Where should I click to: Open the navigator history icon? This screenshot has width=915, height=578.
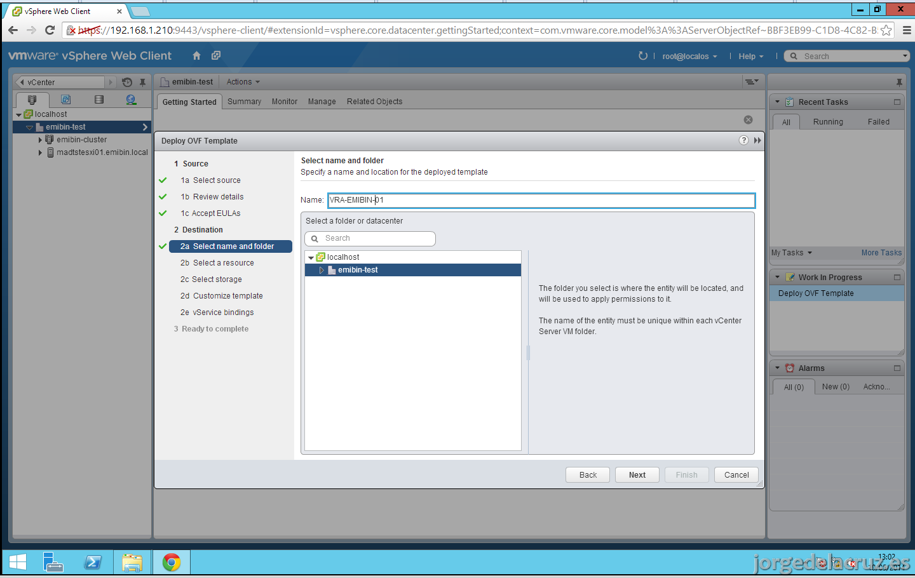tap(127, 82)
